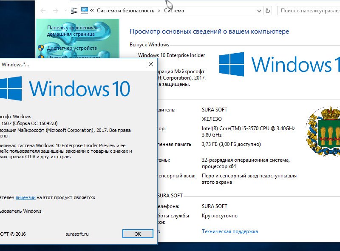
Task: Select the 'Intel(R) Core(TM) i5-3570 CPU' processor value
Action: 248,131
